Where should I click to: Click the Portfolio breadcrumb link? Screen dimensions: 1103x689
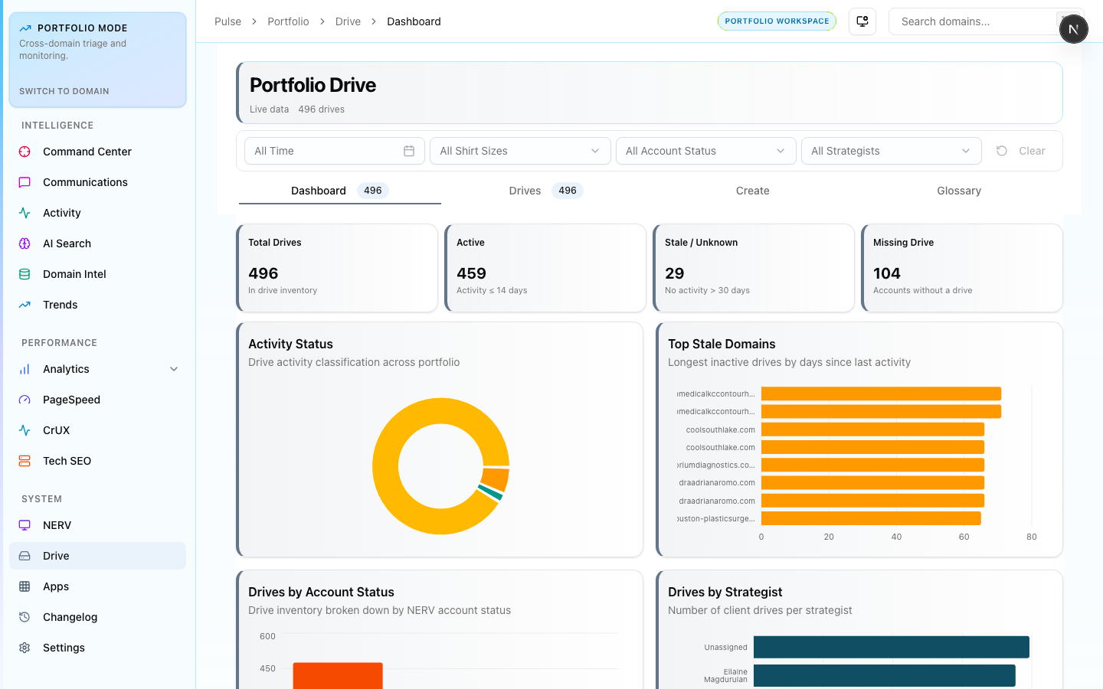tap(288, 21)
